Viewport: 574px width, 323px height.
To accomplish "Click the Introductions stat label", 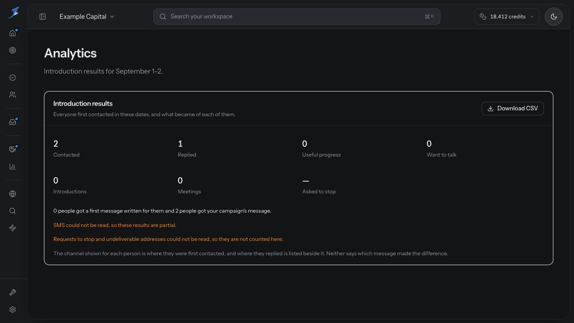I will pos(70,192).
